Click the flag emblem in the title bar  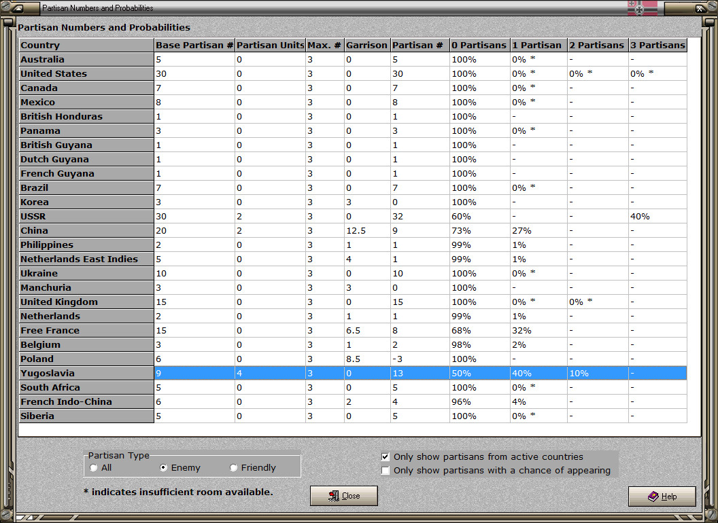642,7
